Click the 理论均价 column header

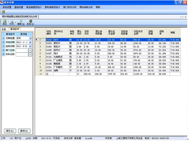coord(80,32)
